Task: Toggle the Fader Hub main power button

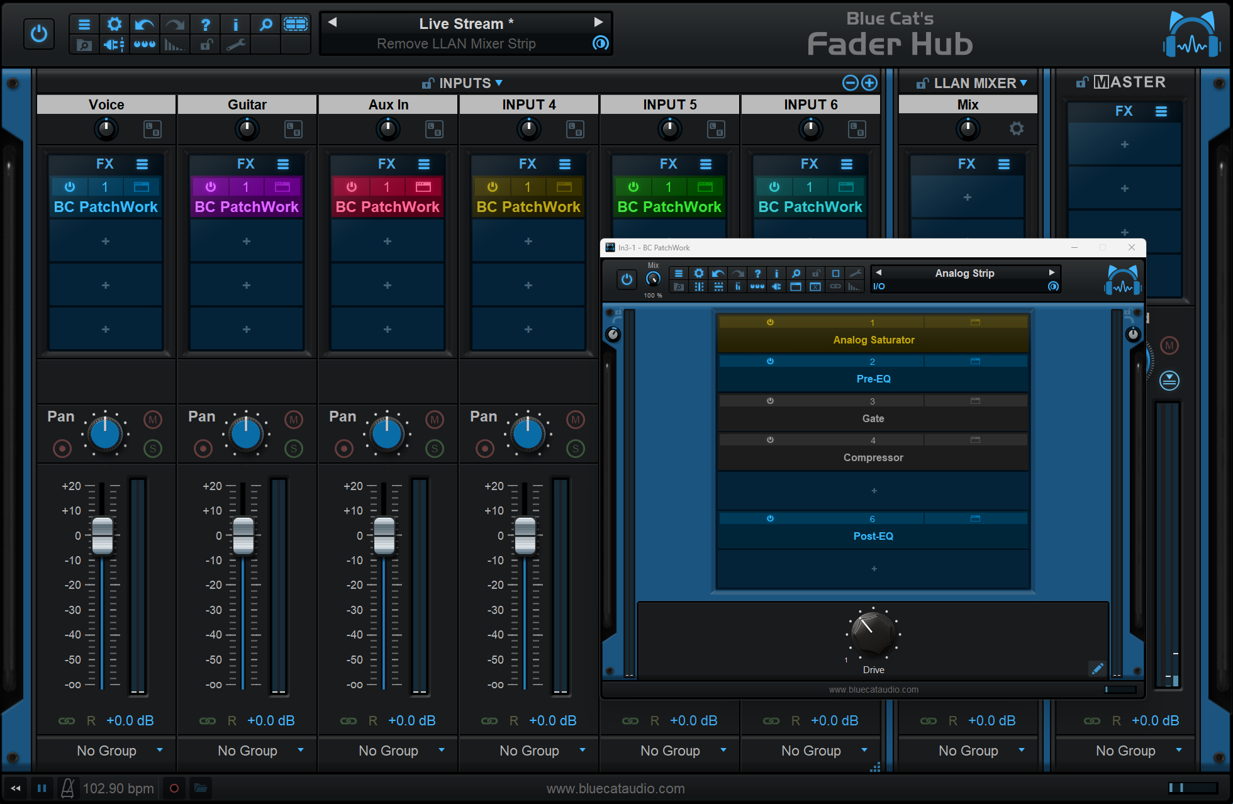Action: pyautogui.click(x=39, y=33)
